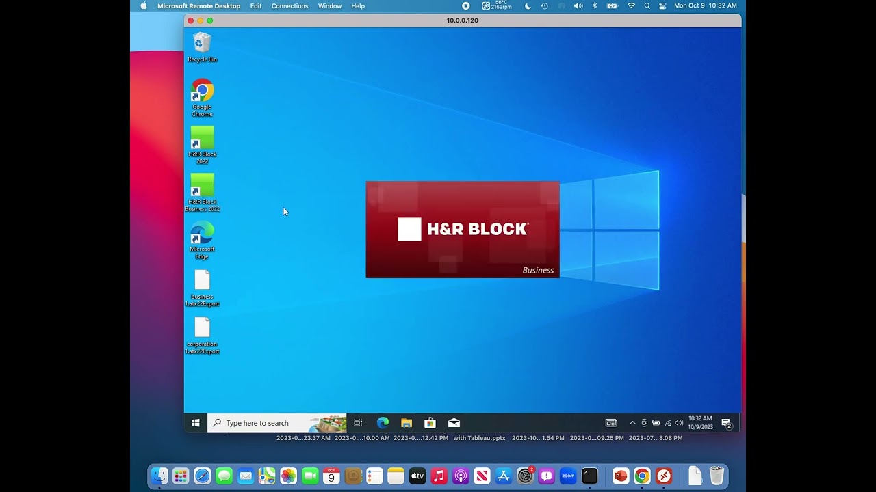Screen dimensions: 876x492
Task: Open the Bluetooth menu bar icon
Action: pyautogui.click(x=595, y=5)
